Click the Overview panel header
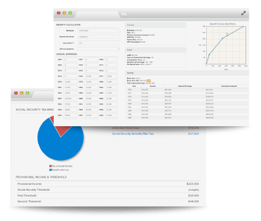The height and width of the screenshot is (221, 261). (155, 25)
